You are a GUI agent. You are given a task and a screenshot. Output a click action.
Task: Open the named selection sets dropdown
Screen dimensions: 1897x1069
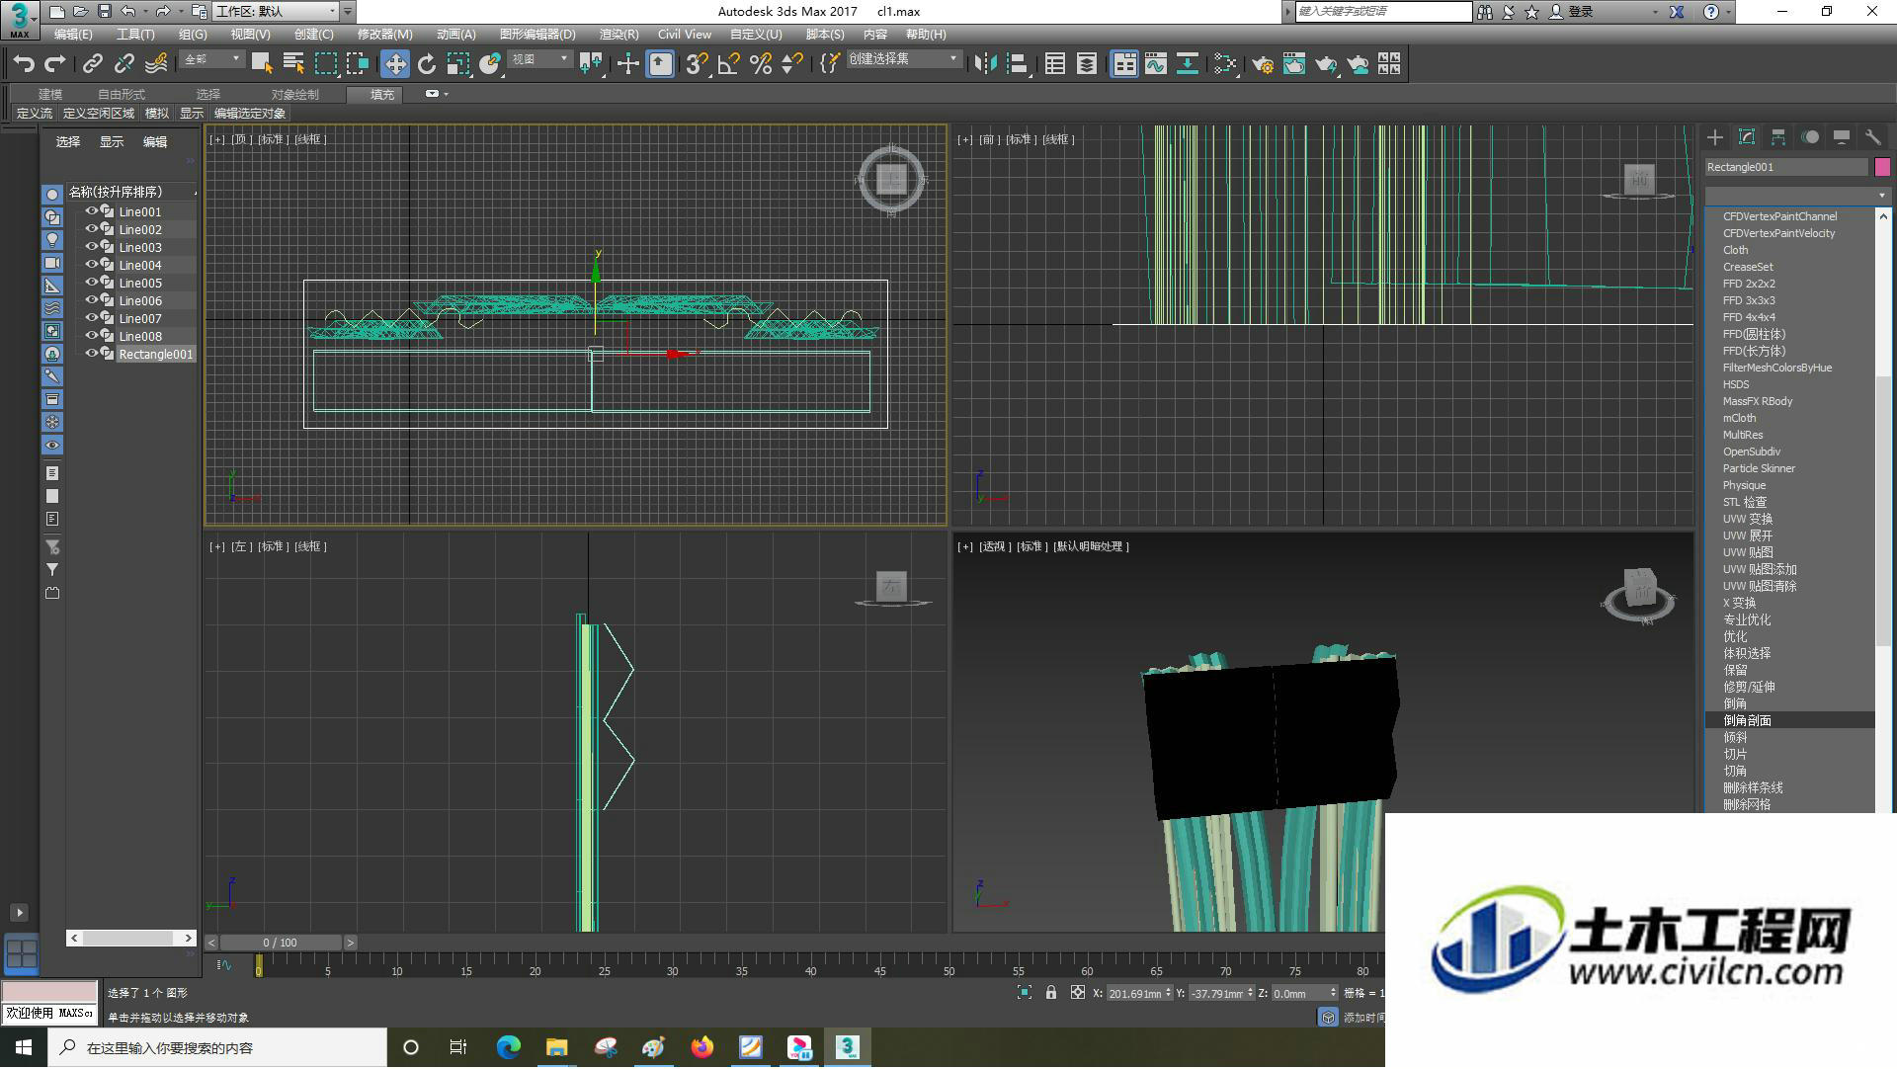[904, 59]
